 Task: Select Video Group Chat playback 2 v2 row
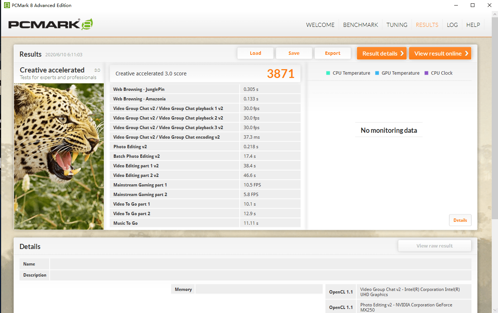[205, 118]
